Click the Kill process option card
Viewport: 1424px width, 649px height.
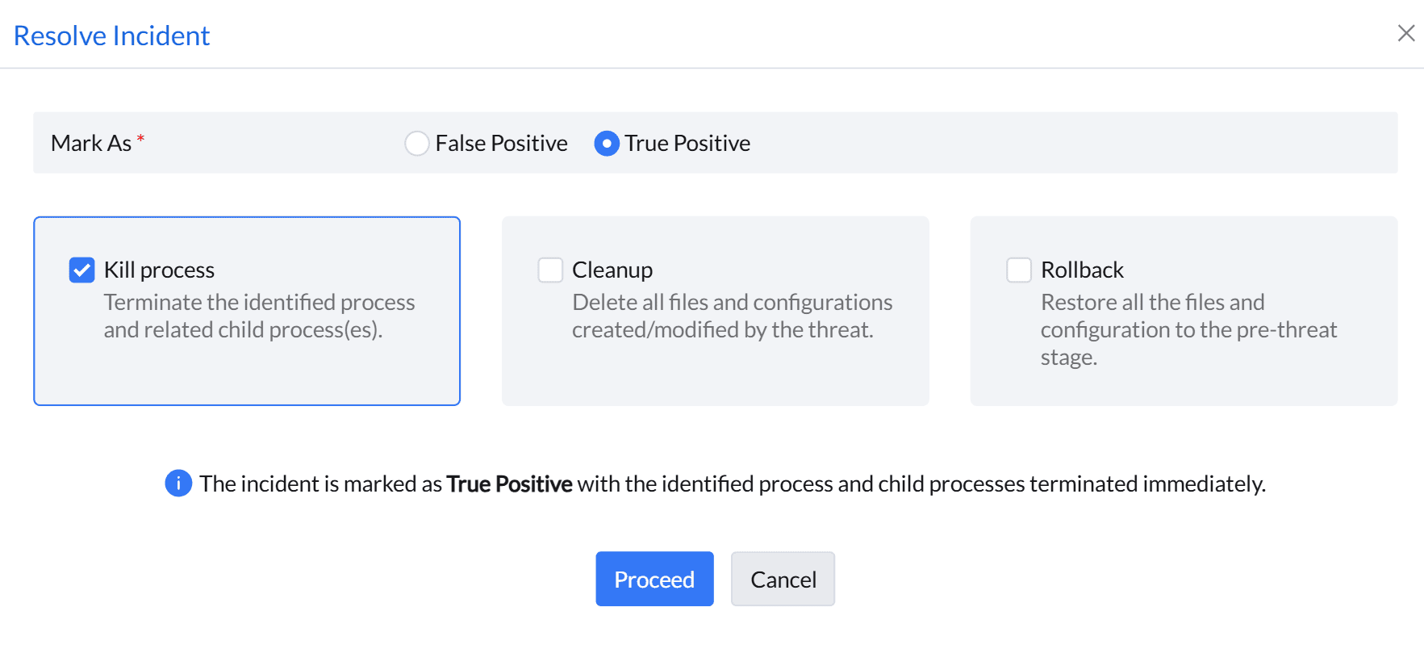[x=246, y=371]
